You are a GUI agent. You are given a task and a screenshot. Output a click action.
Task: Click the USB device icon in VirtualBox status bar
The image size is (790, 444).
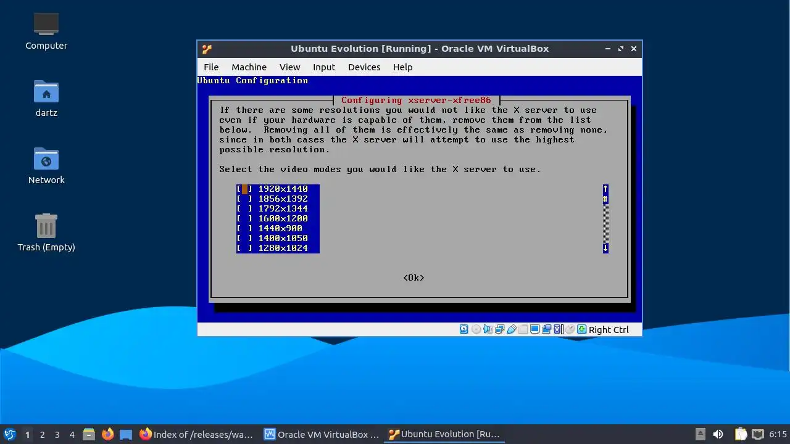[x=512, y=329]
